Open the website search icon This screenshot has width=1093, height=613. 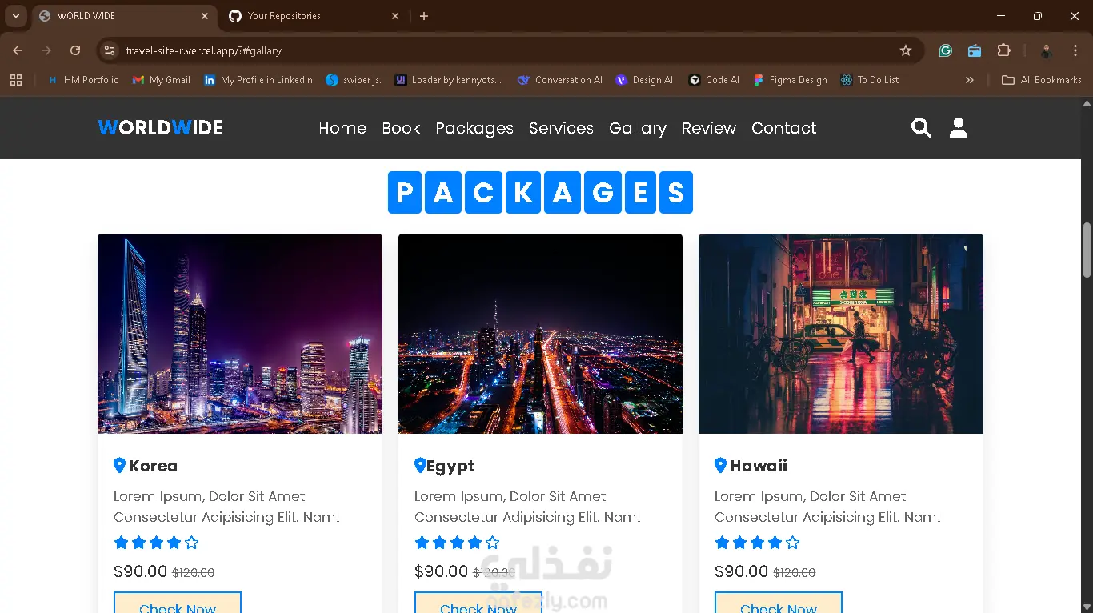[x=921, y=128]
